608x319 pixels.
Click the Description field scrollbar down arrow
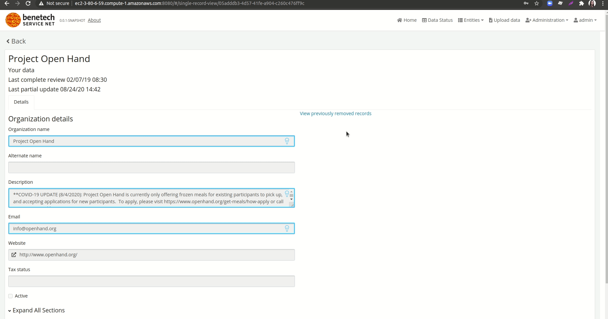point(291,200)
